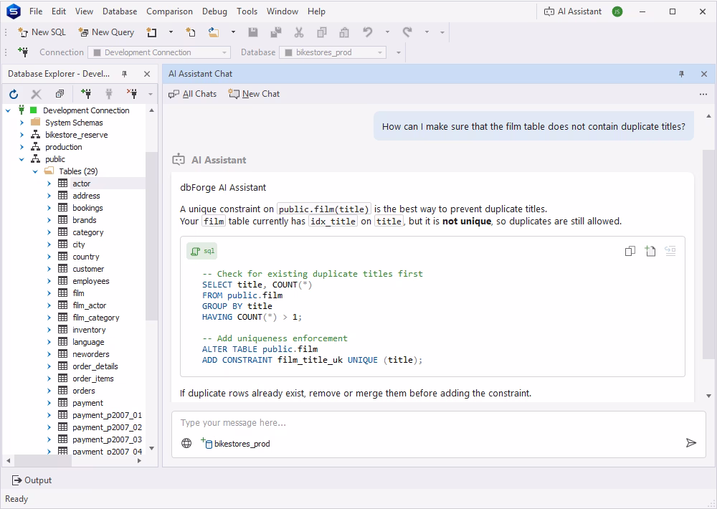Click the Save icon in the toolbar
The image size is (717, 509).
tap(253, 32)
